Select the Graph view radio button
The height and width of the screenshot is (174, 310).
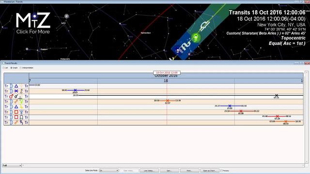tap(11, 68)
